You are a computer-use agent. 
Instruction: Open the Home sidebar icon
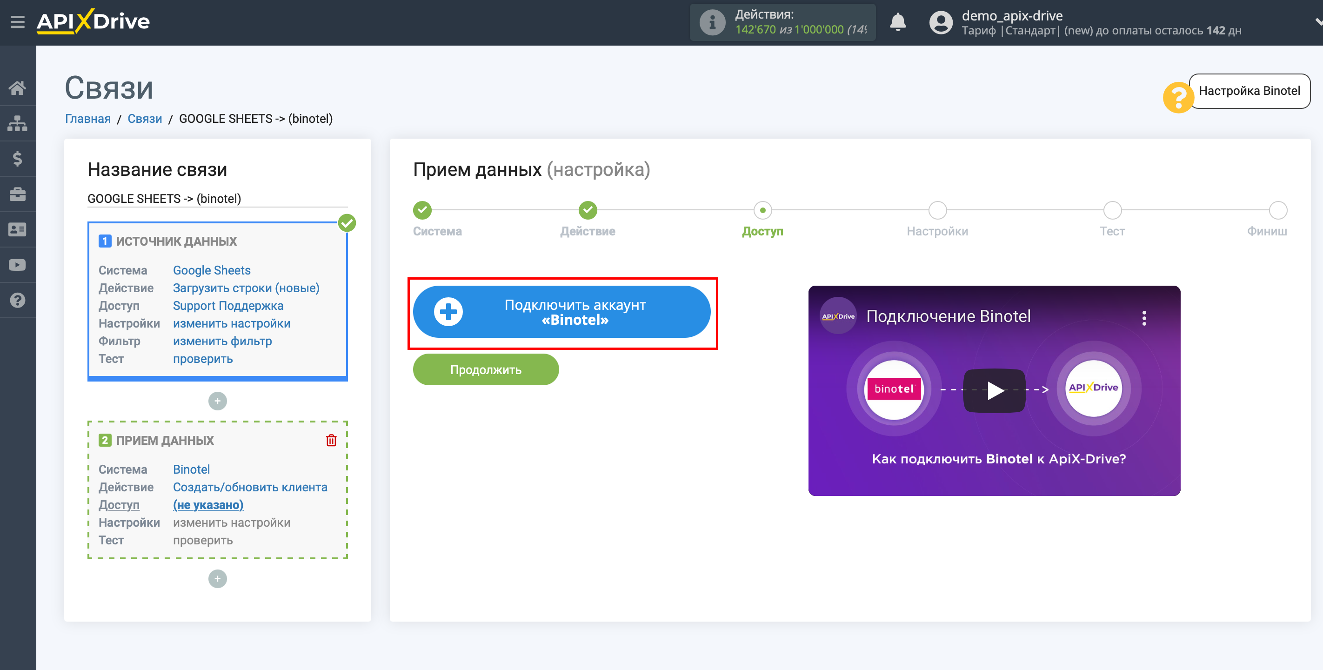point(18,88)
